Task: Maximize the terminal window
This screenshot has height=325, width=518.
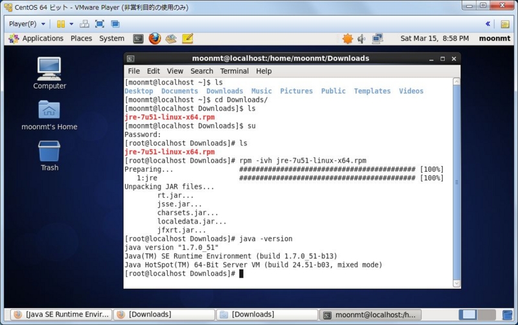Action: point(442,59)
